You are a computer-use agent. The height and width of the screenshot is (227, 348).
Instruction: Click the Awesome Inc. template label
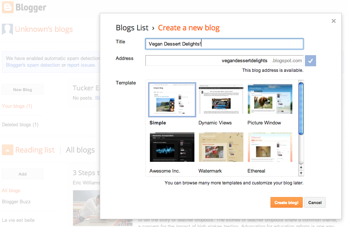pos(165,171)
